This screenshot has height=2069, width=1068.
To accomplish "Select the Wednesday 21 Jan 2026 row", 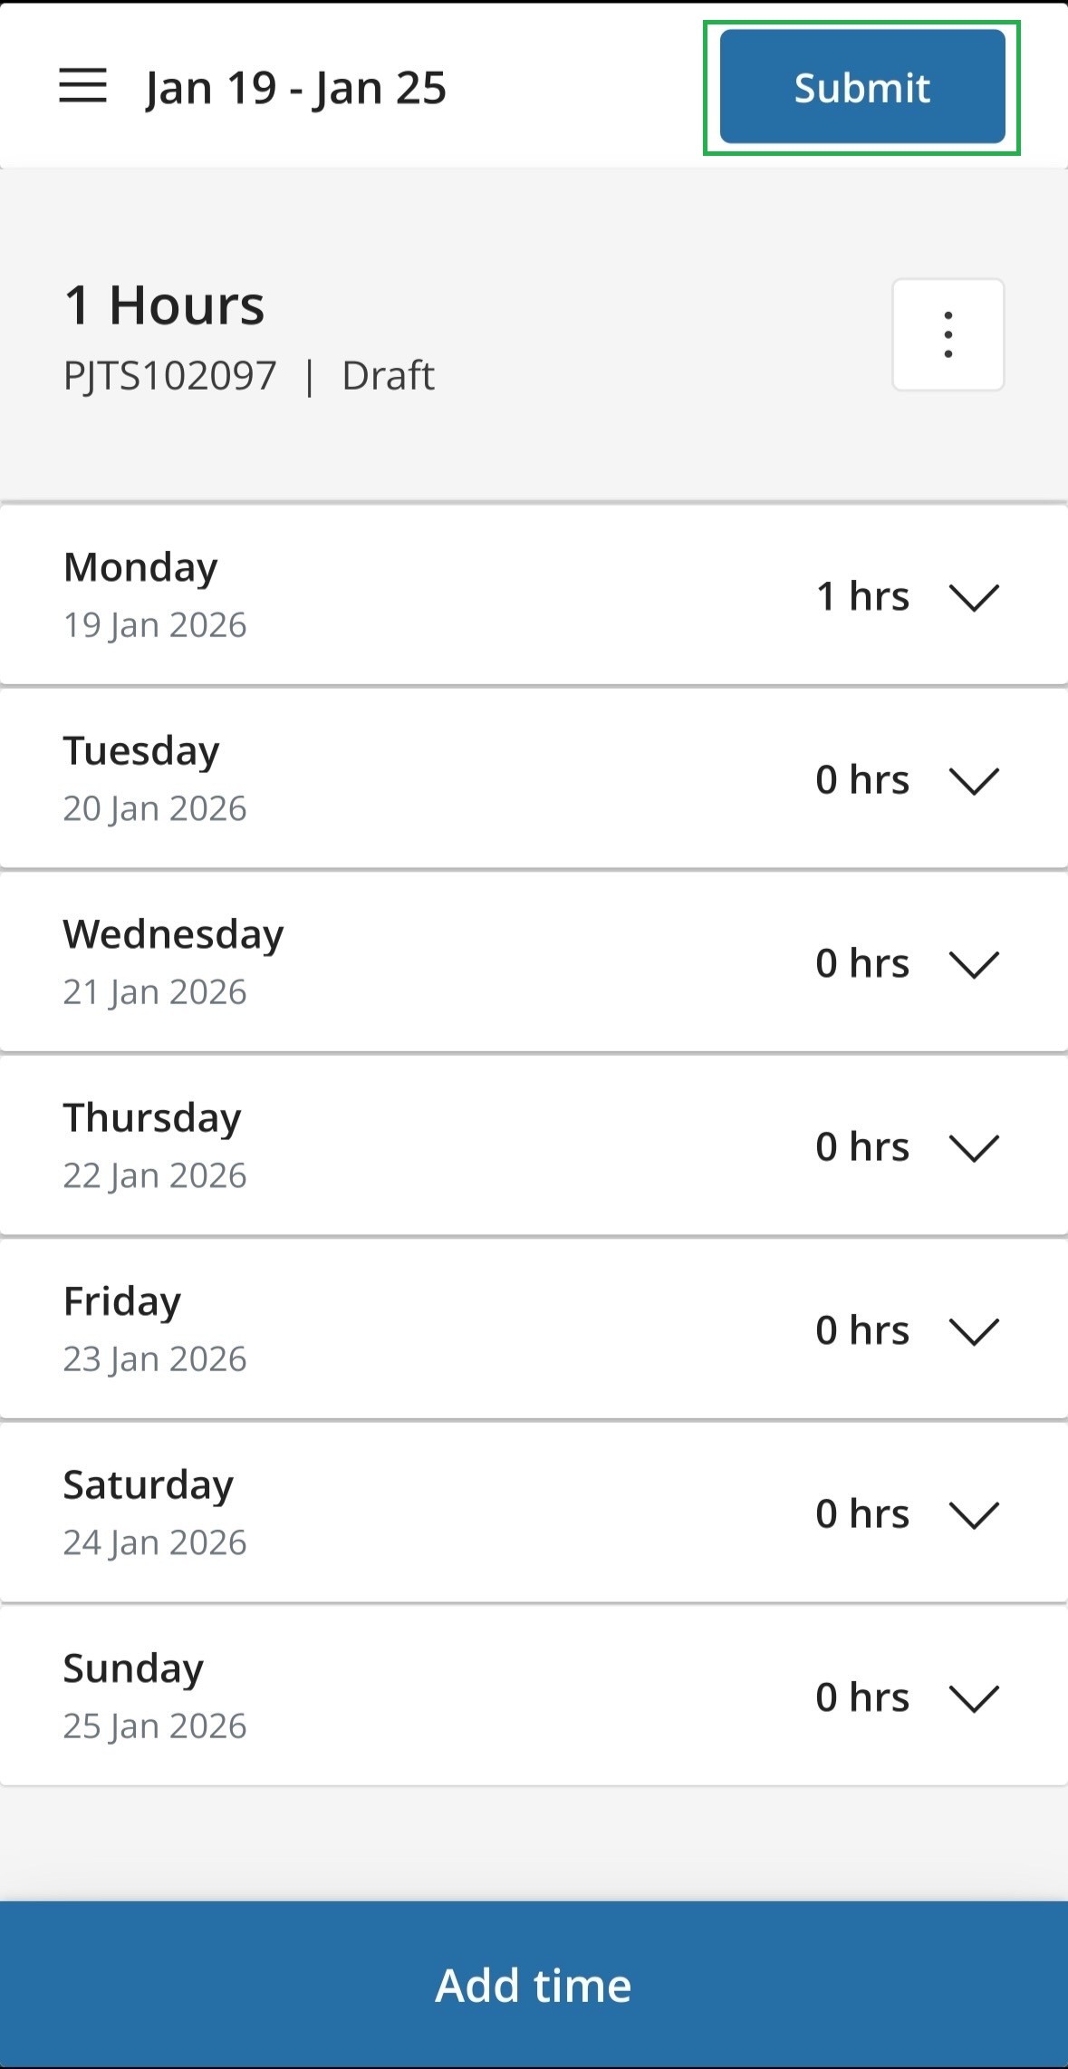I will coord(408,962).
